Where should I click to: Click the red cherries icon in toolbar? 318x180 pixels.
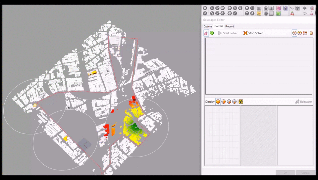292,14
